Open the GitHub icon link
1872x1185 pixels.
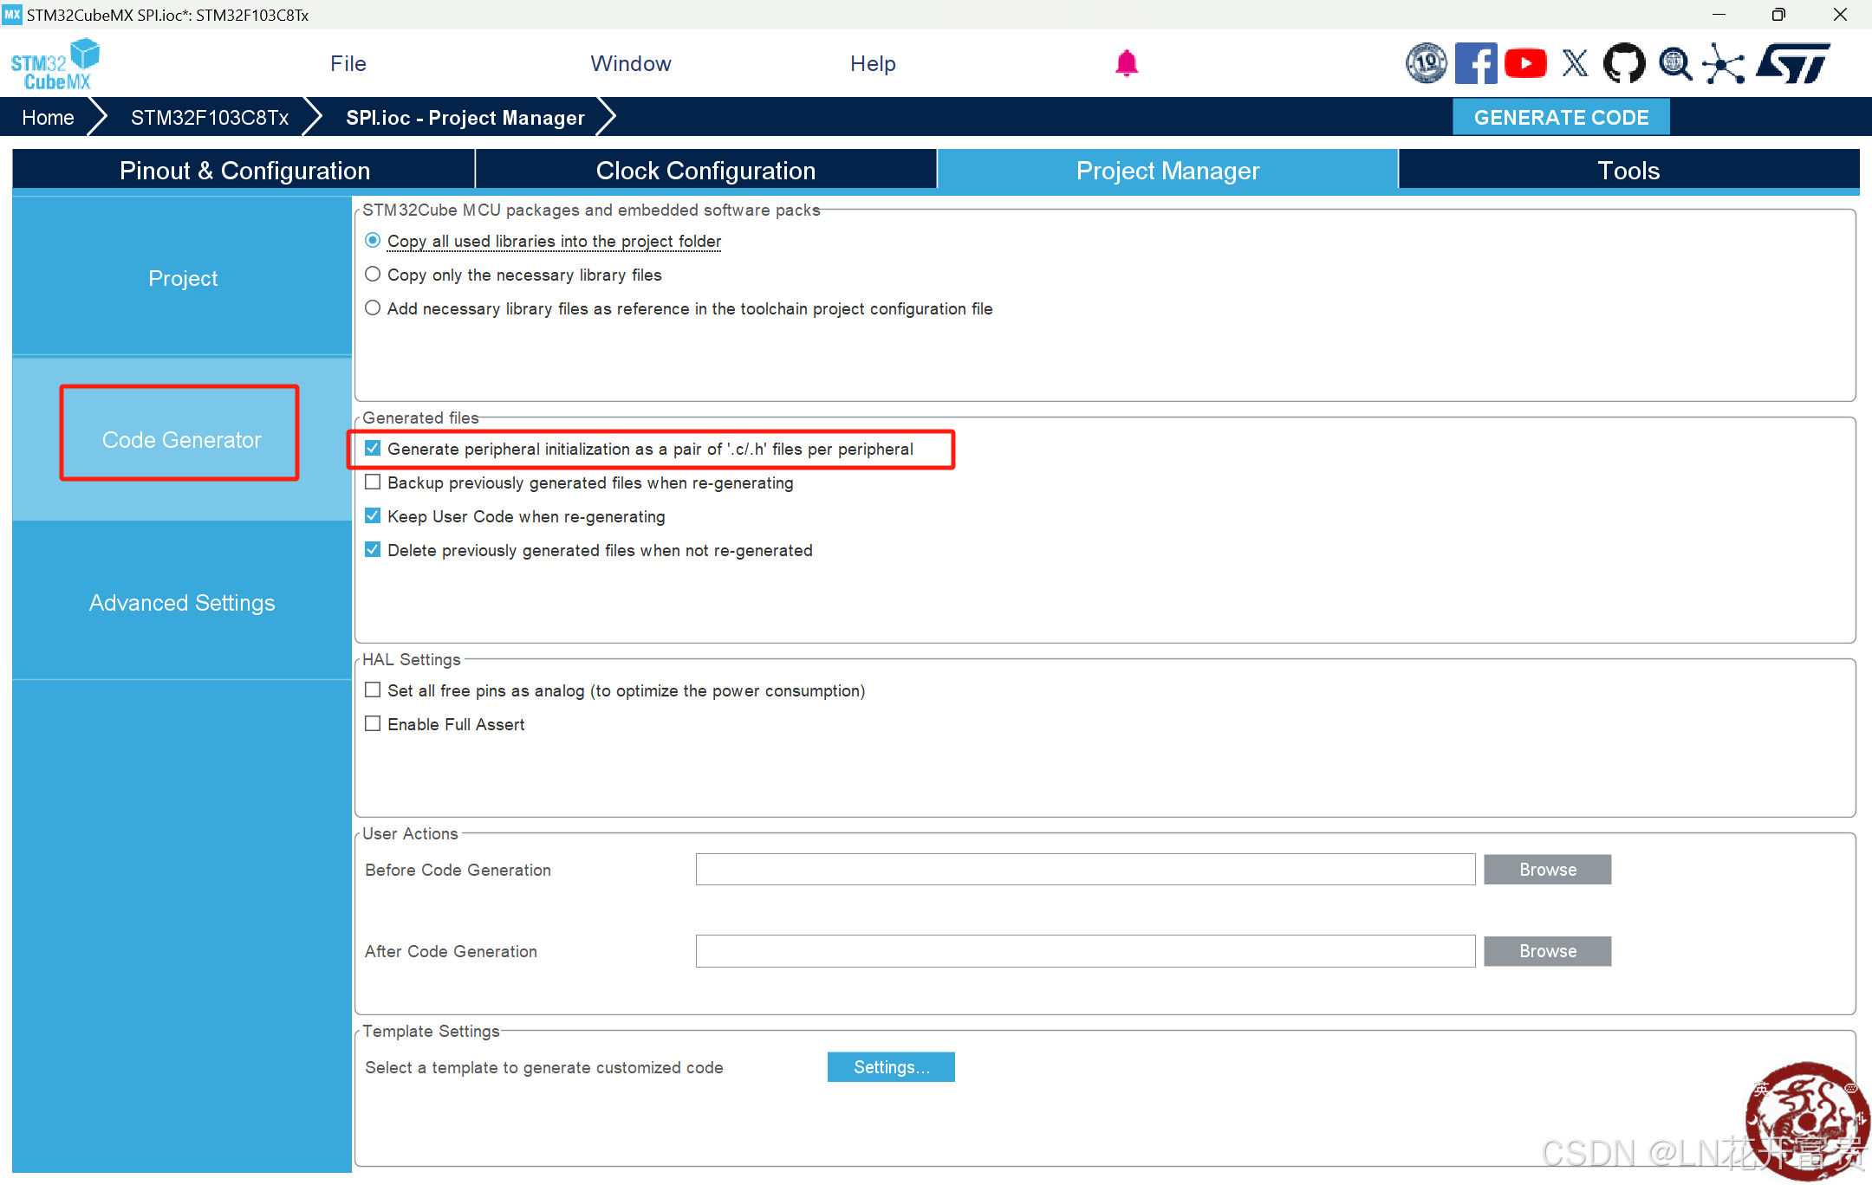pyautogui.click(x=1623, y=63)
